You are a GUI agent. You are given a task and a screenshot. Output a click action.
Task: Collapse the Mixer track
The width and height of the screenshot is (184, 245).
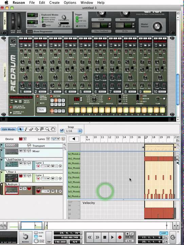tap(2, 150)
